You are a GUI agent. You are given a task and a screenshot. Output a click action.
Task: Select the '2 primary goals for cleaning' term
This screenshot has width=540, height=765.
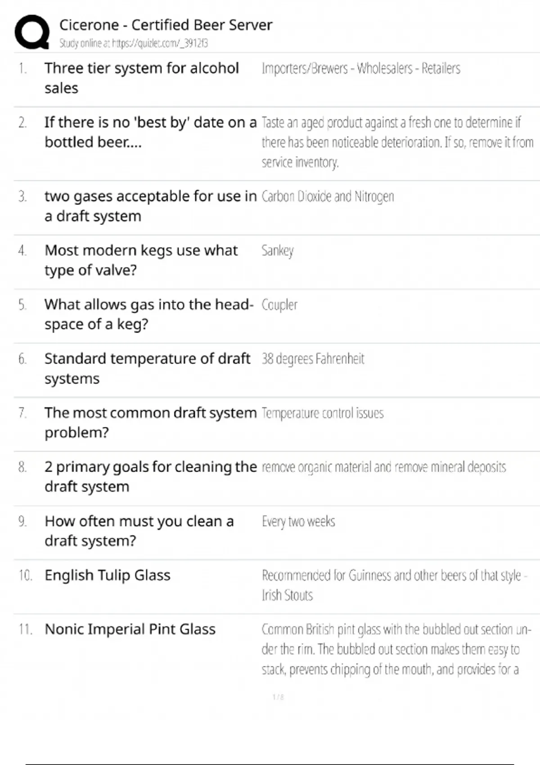coord(150,477)
